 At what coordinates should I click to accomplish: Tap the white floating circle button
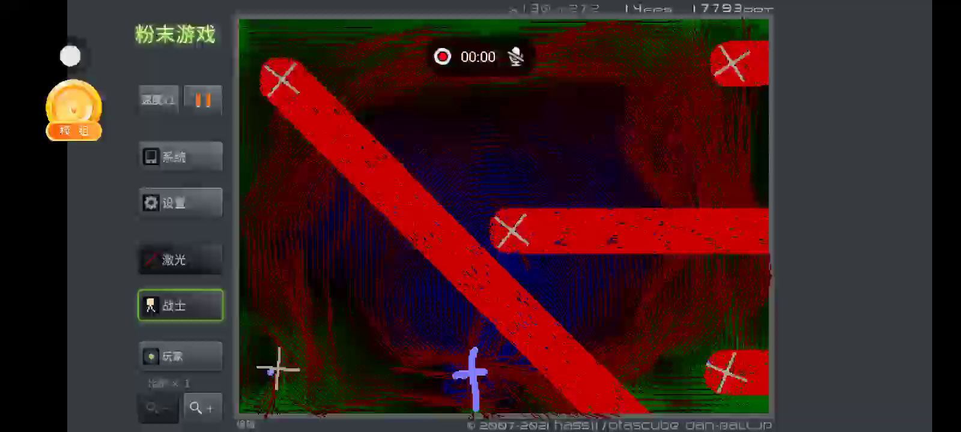pyautogui.click(x=70, y=56)
